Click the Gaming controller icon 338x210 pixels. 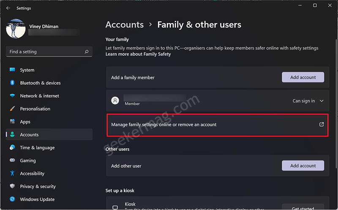point(12,160)
